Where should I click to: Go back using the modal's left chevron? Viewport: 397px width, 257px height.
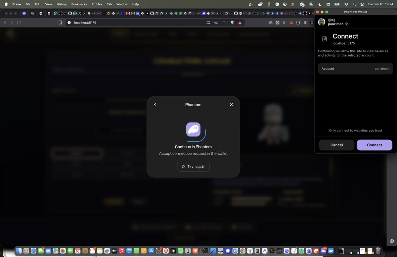point(155,105)
